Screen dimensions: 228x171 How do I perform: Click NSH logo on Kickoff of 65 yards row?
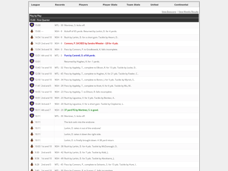[32, 31]
